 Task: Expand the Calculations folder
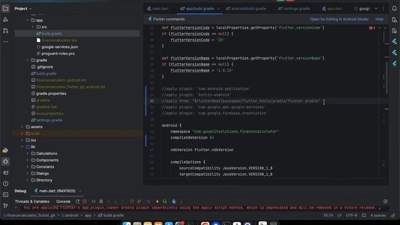tap(27, 153)
